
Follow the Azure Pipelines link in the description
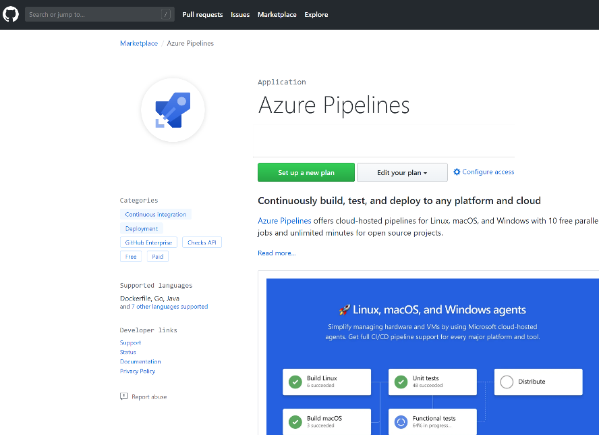tap(285, 221)
